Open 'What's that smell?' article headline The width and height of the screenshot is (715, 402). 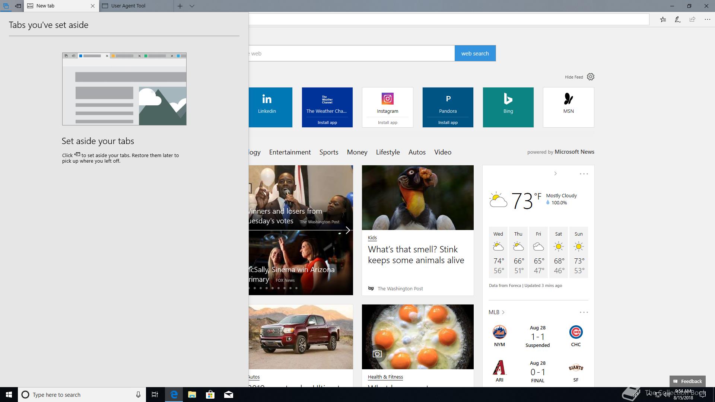tap(416, 255)
